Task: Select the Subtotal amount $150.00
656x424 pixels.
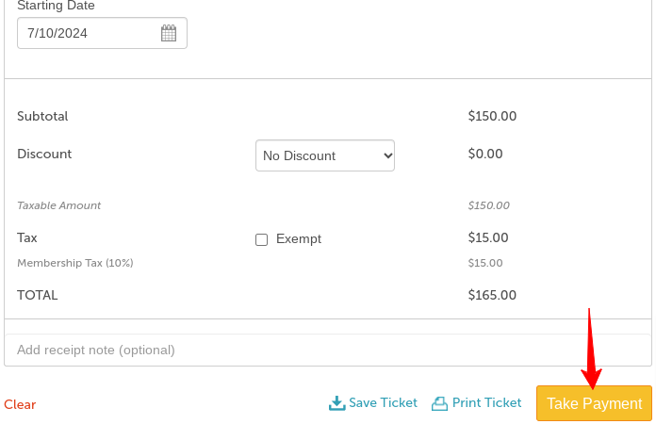Action: coord(492,116)
